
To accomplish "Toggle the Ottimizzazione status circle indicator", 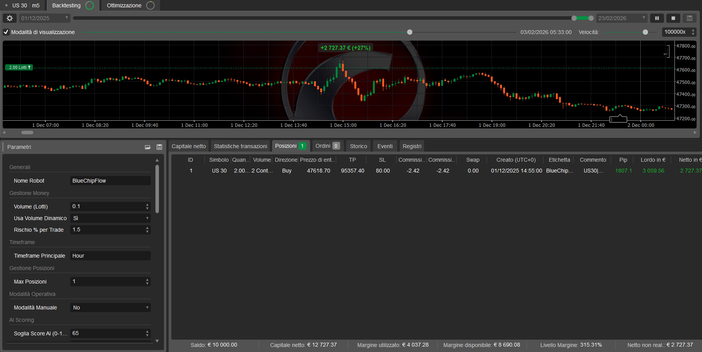I will pos(150,5).
